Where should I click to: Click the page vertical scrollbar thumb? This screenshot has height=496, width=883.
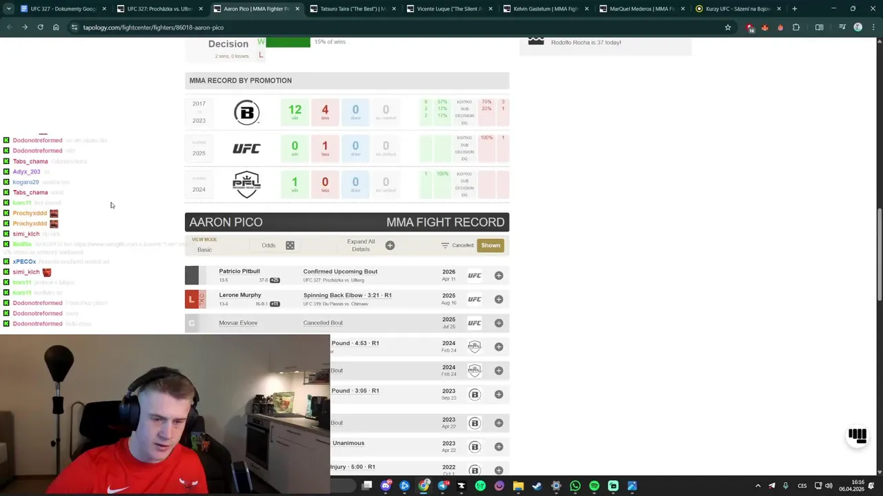(879, 255)
